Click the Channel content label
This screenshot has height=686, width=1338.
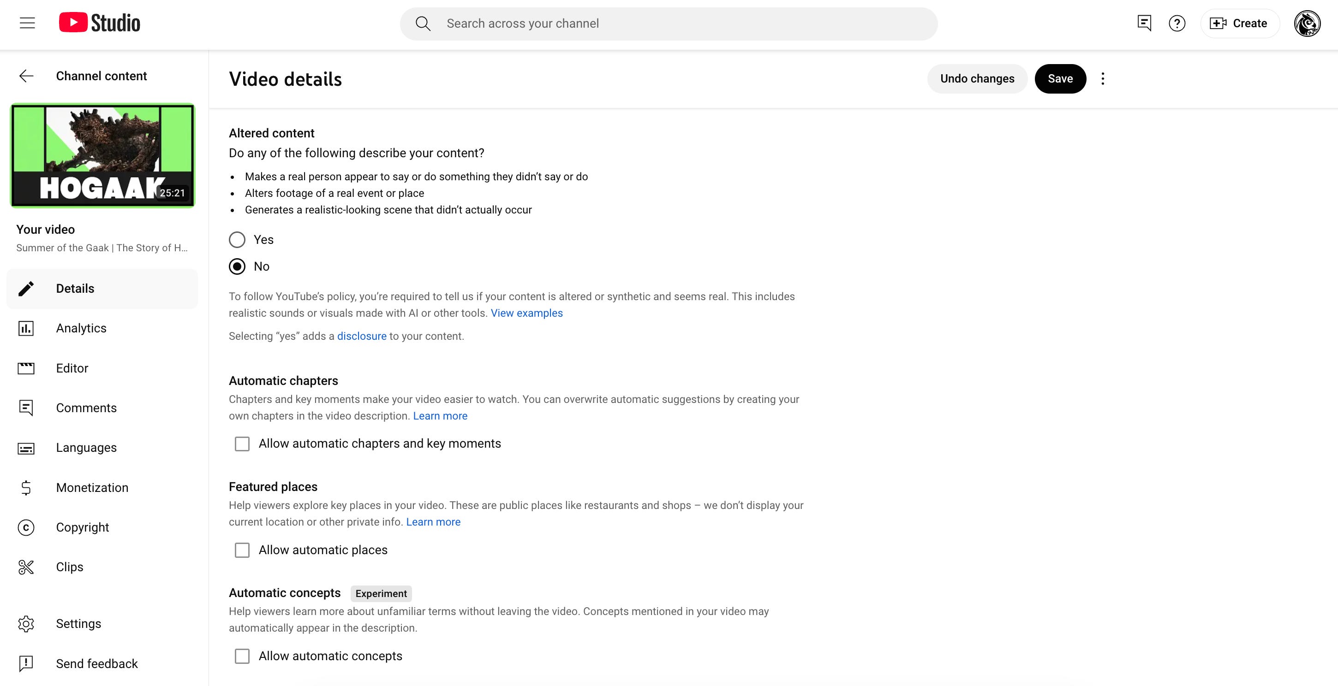pos(102,76)
